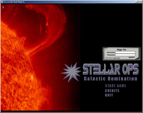Screen dimensions: 143x113
Task: Focus the Username input field
Action: point(125,52)
